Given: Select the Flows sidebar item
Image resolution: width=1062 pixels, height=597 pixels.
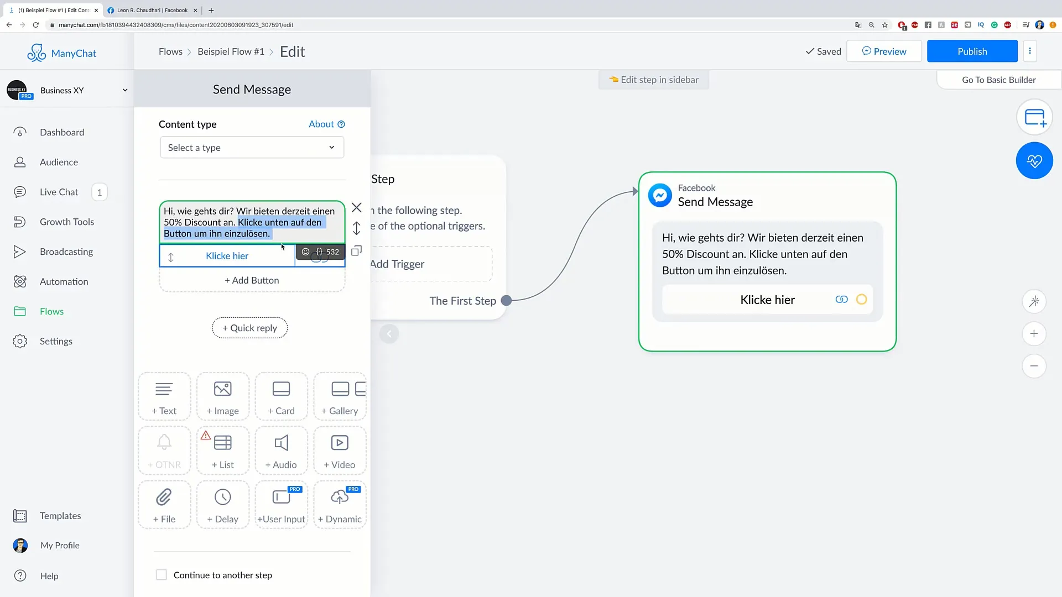Looking at the screenshot, I should click(x=51, y=311).
